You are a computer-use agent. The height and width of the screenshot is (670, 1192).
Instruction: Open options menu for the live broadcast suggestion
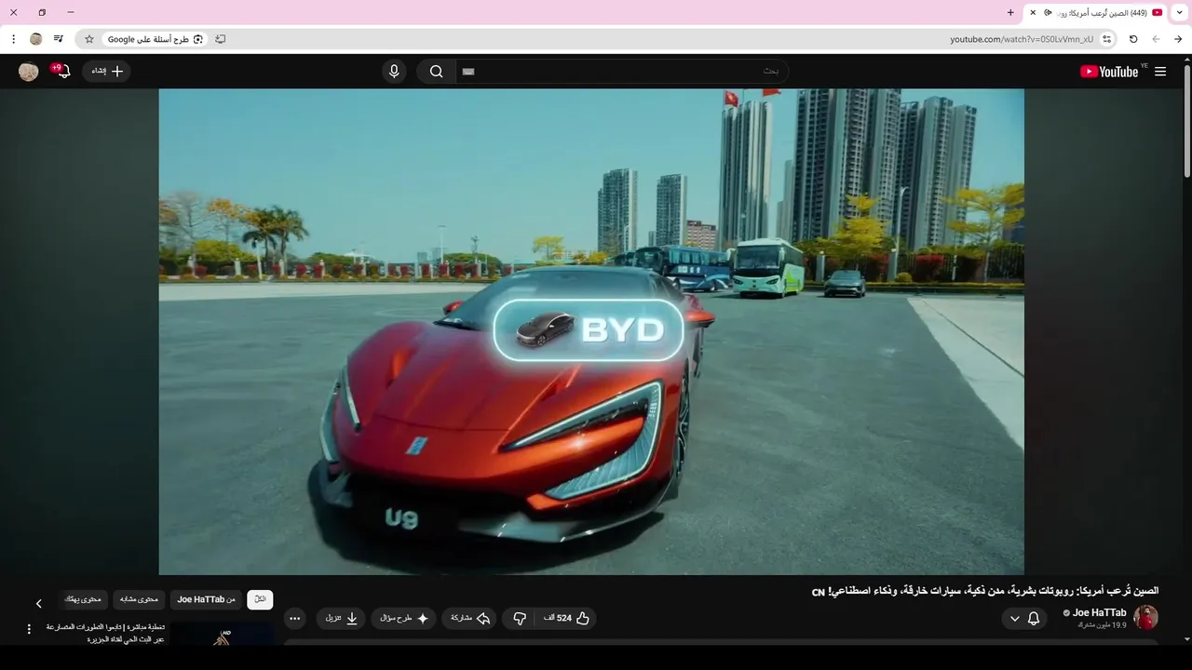point(29,629)
